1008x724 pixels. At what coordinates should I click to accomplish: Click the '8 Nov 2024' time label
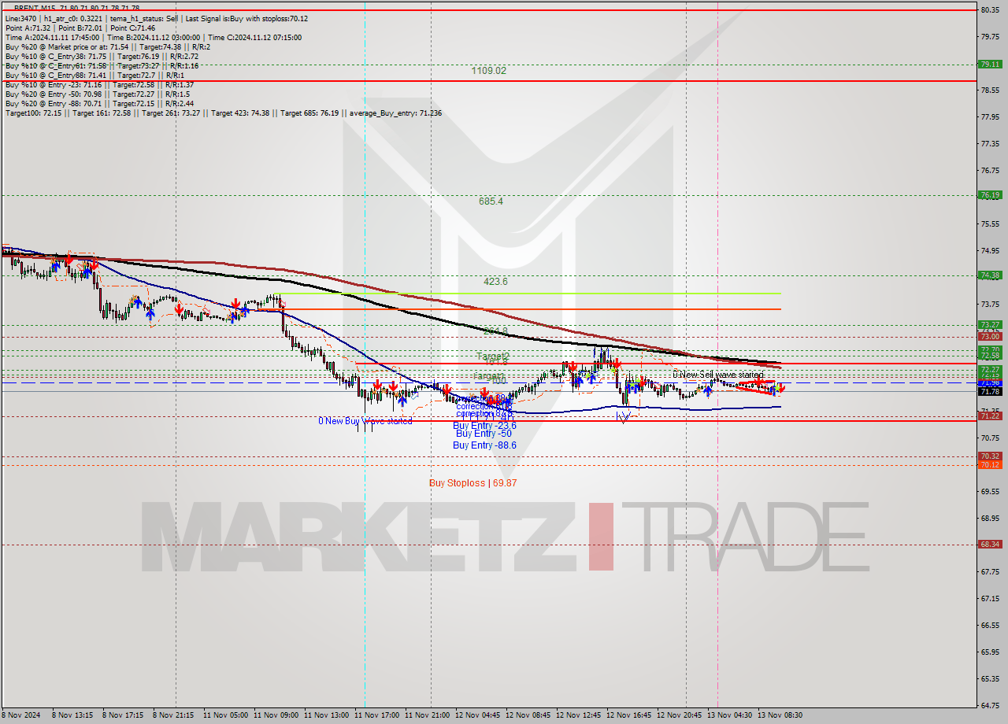[x=22, y=715]
